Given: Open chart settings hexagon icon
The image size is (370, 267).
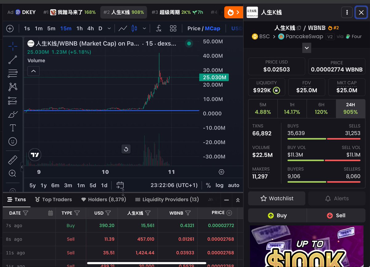Looking at the screenshot, I should [x=221, y=172].
